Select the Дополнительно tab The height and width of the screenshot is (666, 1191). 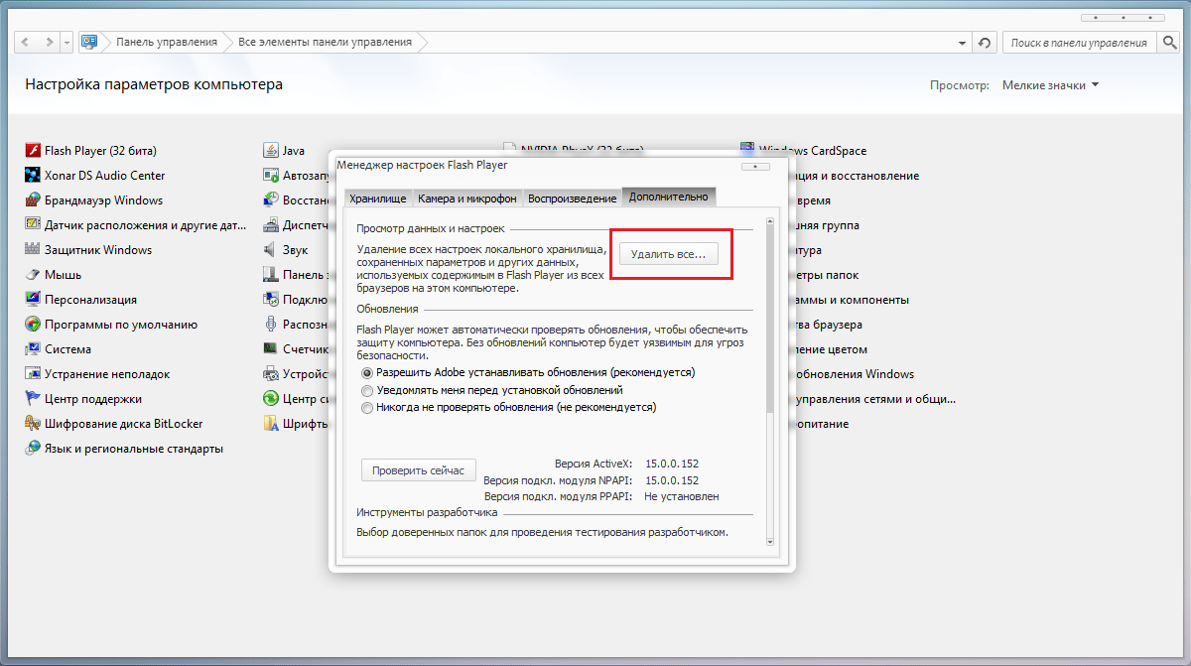point(669,197)
